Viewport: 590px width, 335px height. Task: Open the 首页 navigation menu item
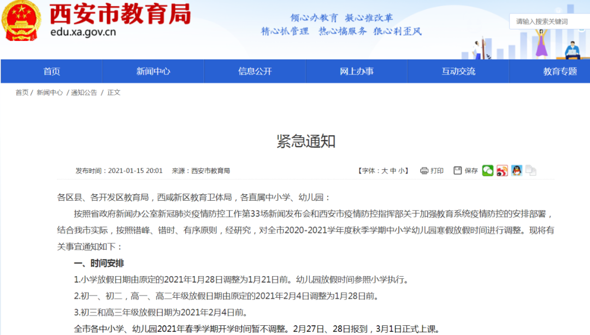[52, 71]
